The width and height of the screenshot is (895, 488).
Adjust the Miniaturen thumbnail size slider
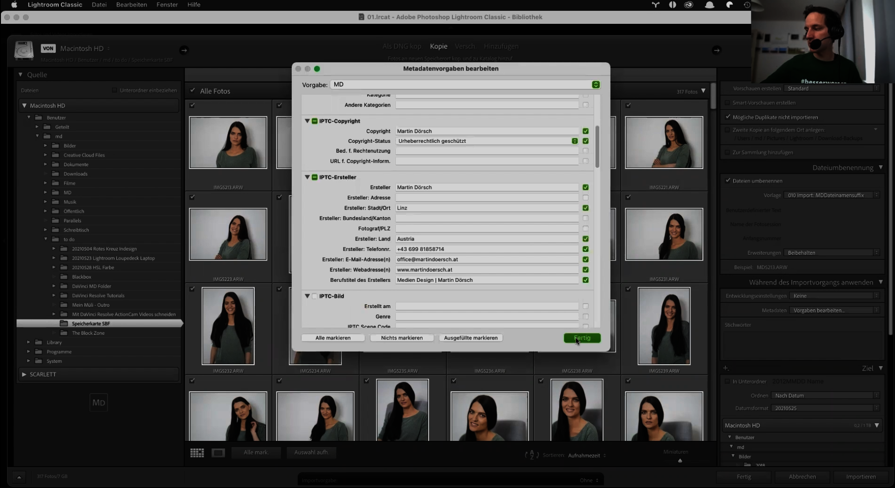pos(680,460)
